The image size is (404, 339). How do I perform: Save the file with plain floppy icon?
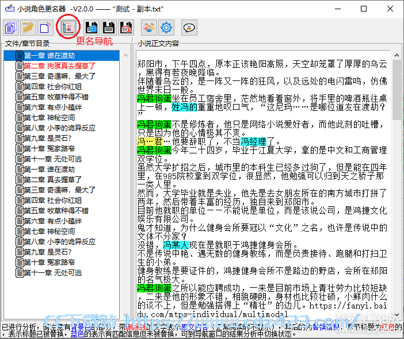point(108,28)
